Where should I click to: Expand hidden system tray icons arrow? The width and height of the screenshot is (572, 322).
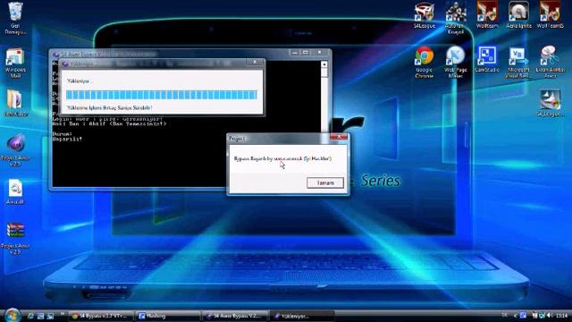point(515,316)
